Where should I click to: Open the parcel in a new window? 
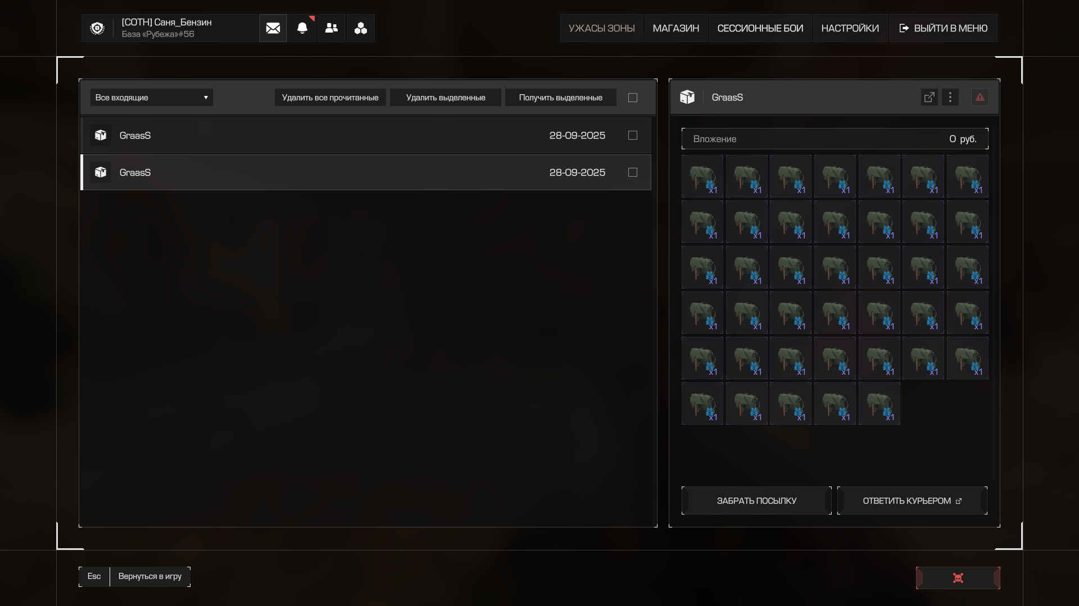click(930, 97)
